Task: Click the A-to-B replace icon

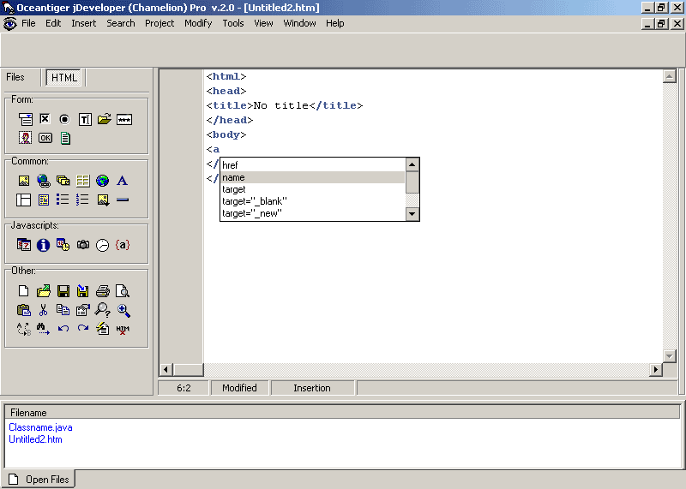Action: (x=24, y=329)
